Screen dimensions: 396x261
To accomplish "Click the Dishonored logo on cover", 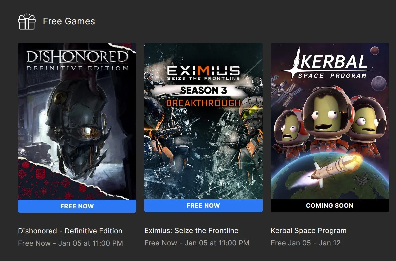I will click(x=77, y=61).
